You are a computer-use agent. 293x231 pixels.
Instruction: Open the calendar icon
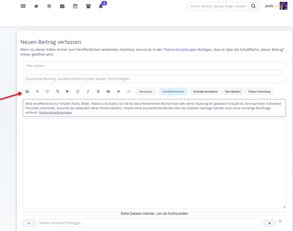point(75,6)
